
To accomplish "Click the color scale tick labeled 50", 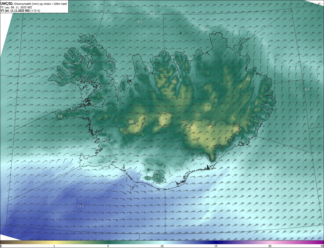I will coord(322,246).
